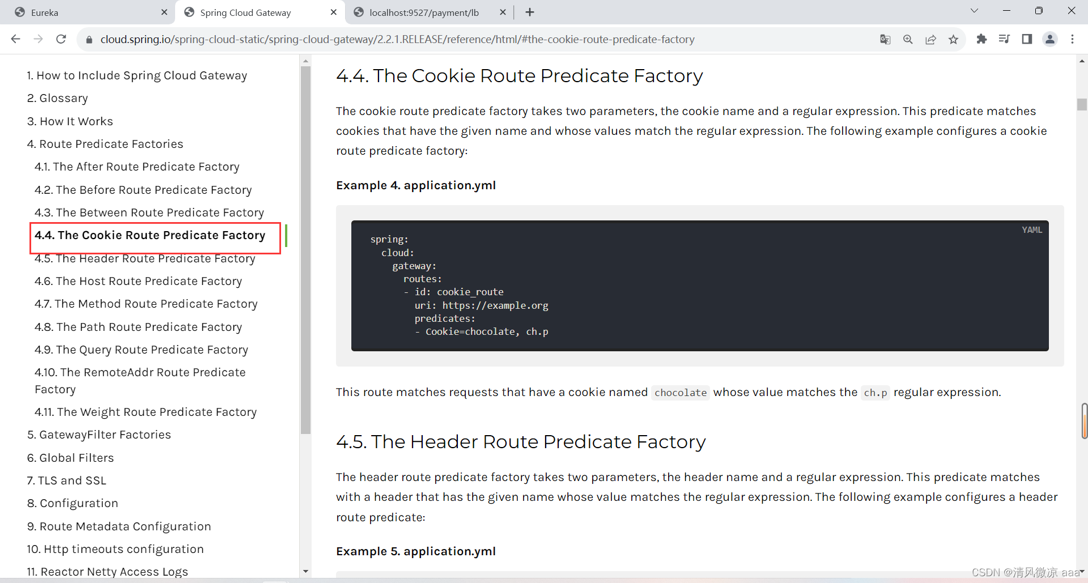Click 'Example 5. application.yml' caption
This screenshot has width=1088, height=583.
tap(416, 551)
